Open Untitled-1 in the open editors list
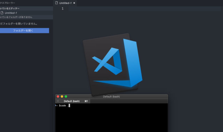This screenshot has width=223, height=132. pyautogui.click(x=26, y=13)
